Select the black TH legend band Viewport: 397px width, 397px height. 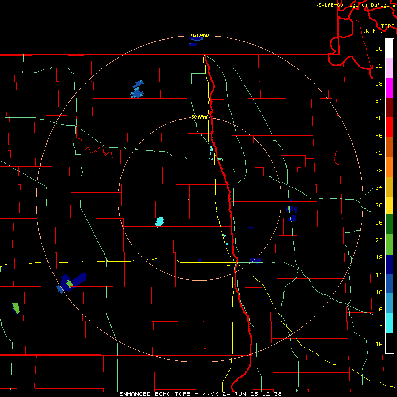coord(390,343)
